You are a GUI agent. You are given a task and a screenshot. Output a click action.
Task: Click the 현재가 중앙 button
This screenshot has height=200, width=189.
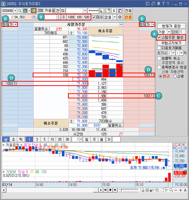[x=171, y=26]
